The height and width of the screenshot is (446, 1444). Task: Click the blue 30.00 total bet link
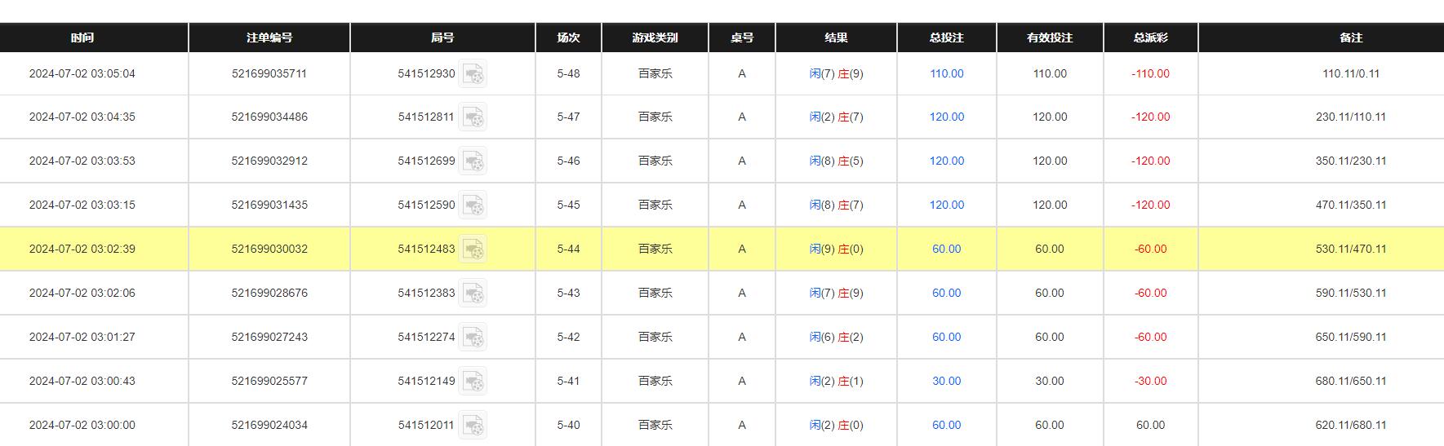[946, 381]
